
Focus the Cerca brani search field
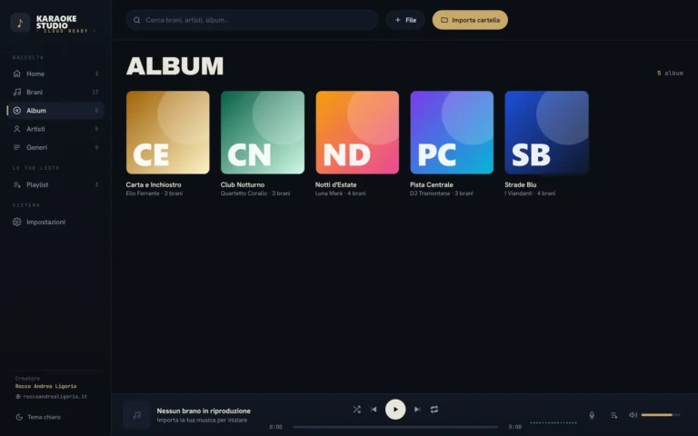point(252,20)
